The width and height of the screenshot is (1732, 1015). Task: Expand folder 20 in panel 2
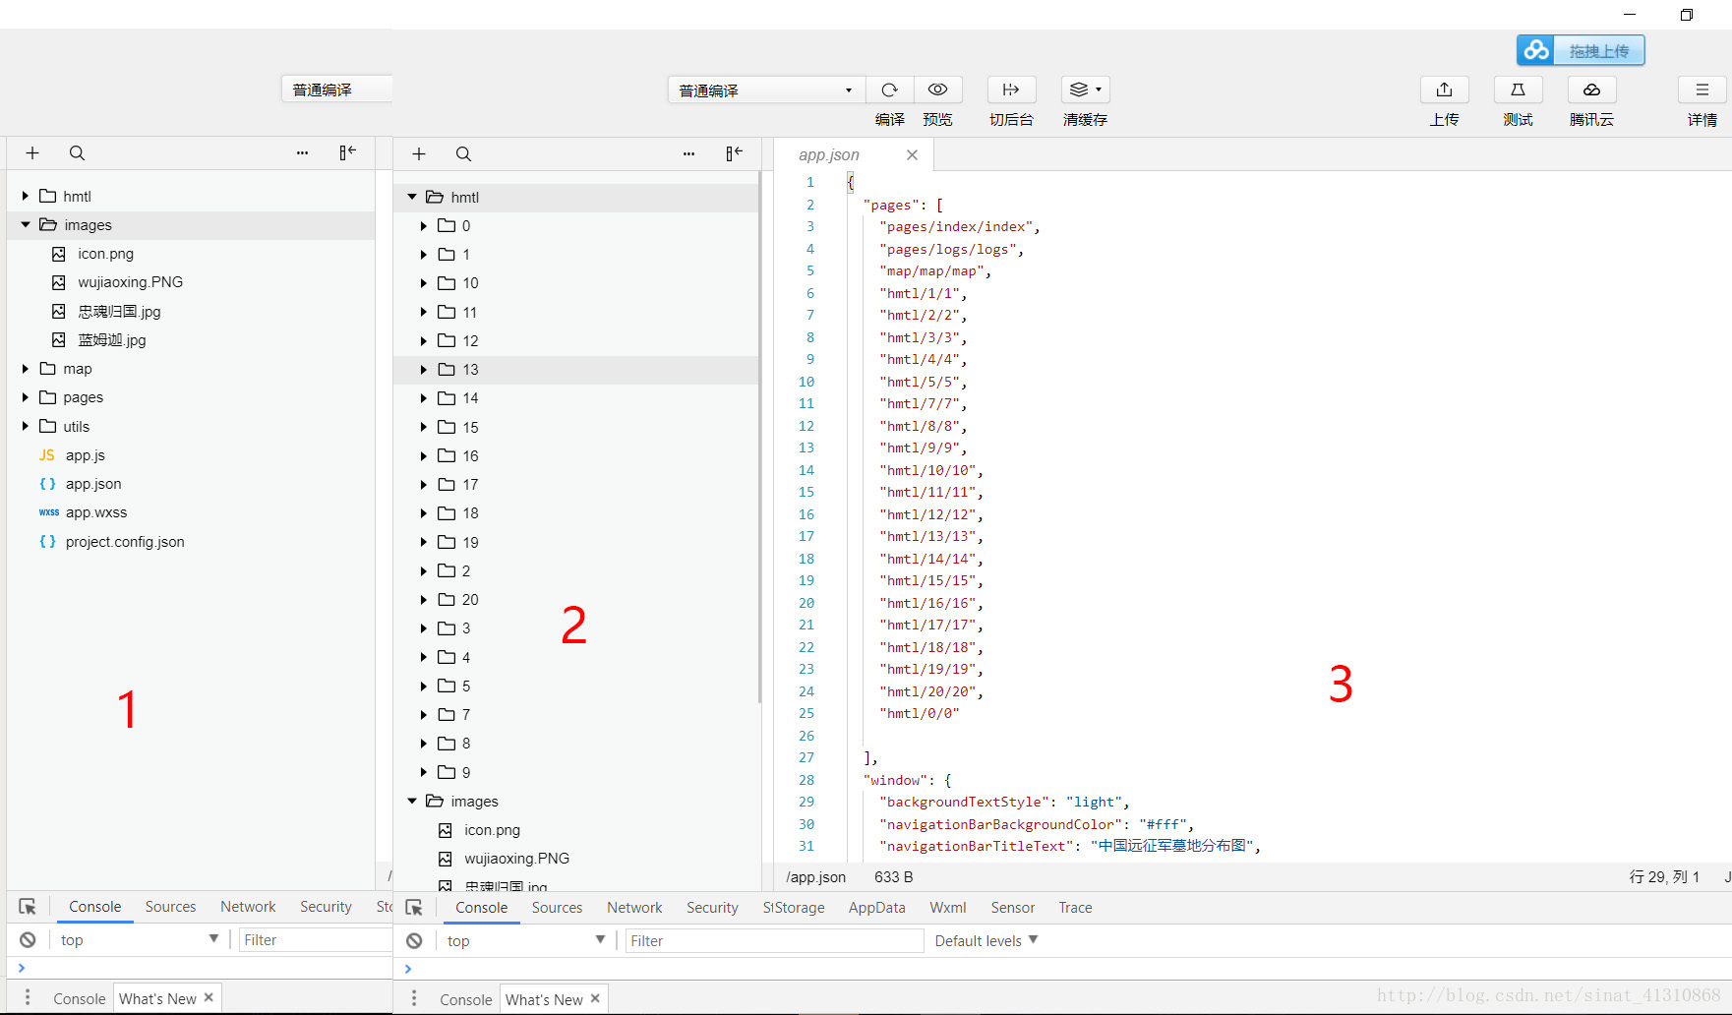tap(424, 600)
